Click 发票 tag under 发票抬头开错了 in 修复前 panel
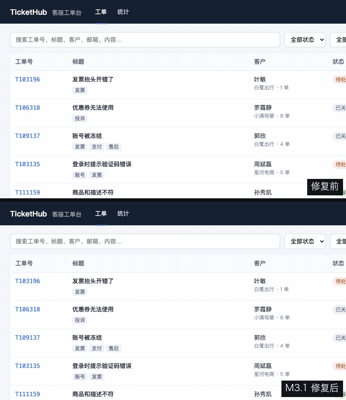This screenshot has height=400, width=346. coord(80,90)
